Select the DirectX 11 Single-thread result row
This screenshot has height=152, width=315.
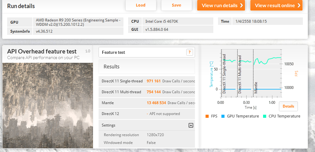(147, 81)
